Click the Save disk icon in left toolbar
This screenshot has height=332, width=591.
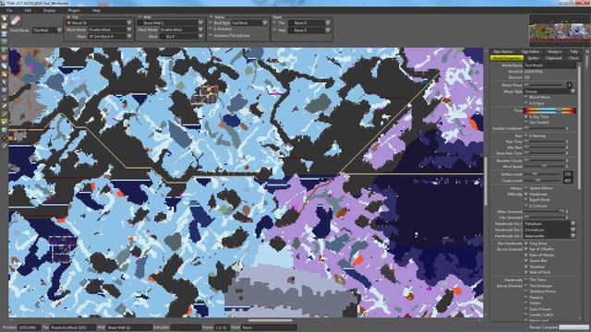tap(4, 34)
